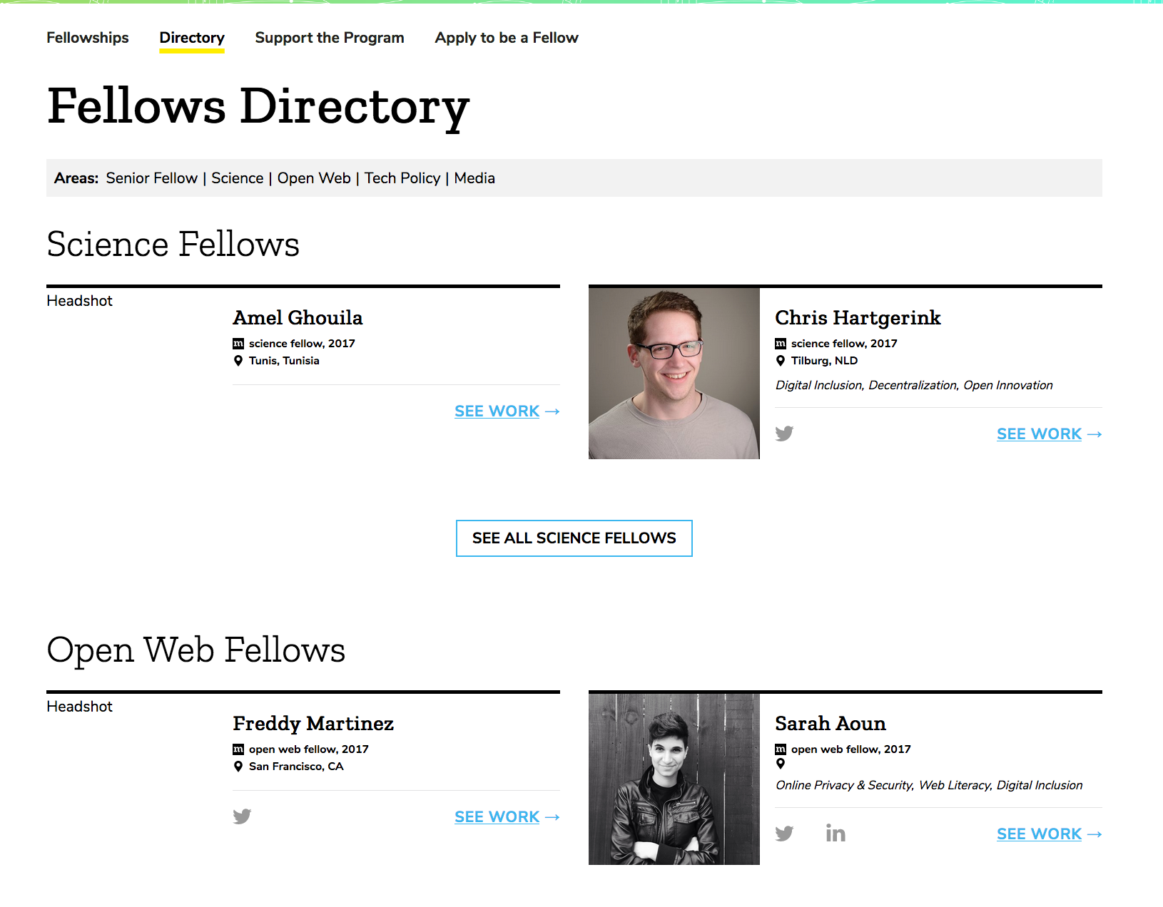This screenshot has width=1163, height=907.
Task: Click Freddy Martinez's missing Headshot placeholder
Action: (80, 707)
